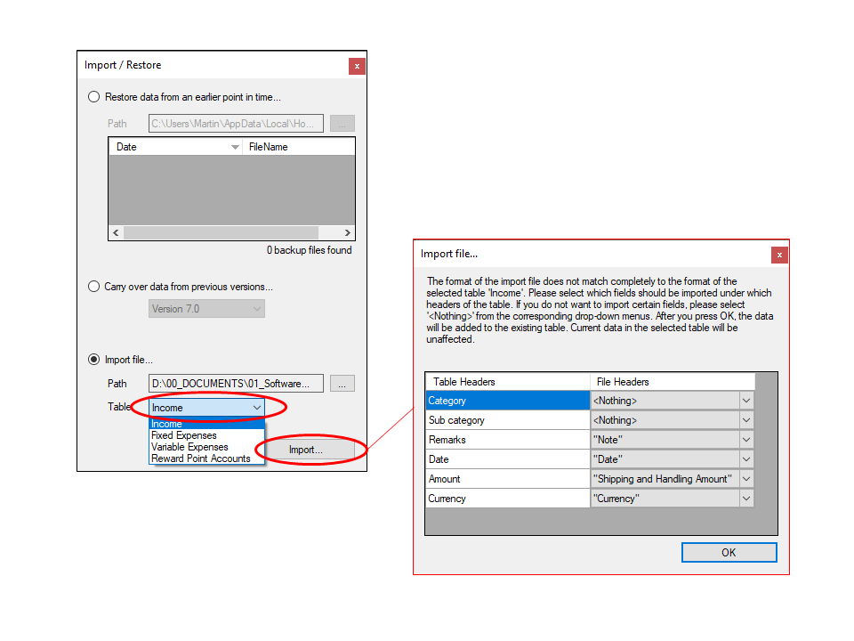Click the Date column sort arrow
854x641 pixels.
point(235,147)
